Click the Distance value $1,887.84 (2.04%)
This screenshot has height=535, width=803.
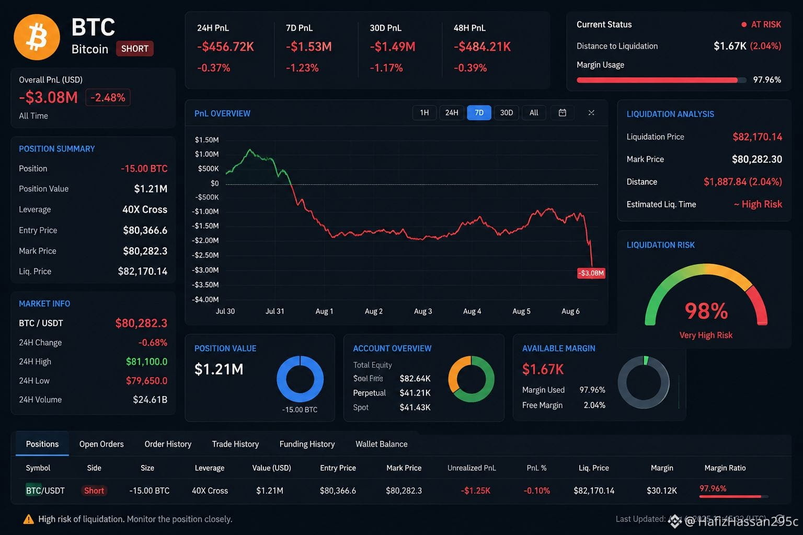tap(743, 182)
